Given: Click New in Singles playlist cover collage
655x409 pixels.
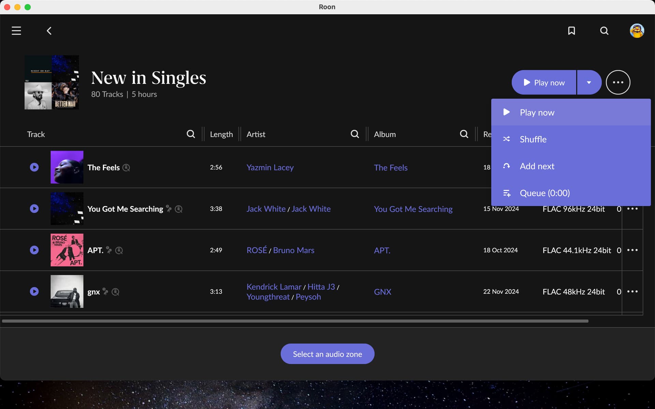Looking at the screenshot, I should pyautogui.click(x=52, y=82).
